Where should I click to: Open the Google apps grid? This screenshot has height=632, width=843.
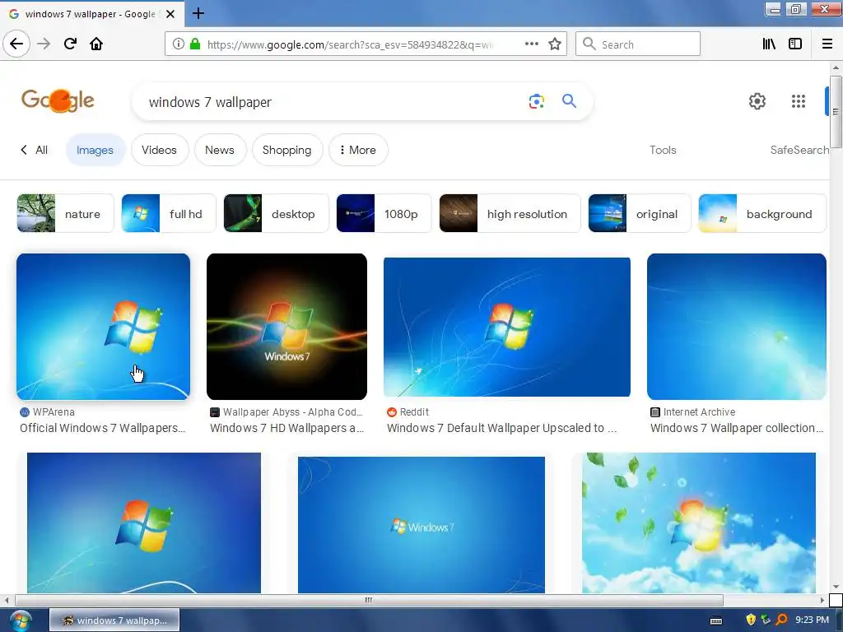click(799, 101)
